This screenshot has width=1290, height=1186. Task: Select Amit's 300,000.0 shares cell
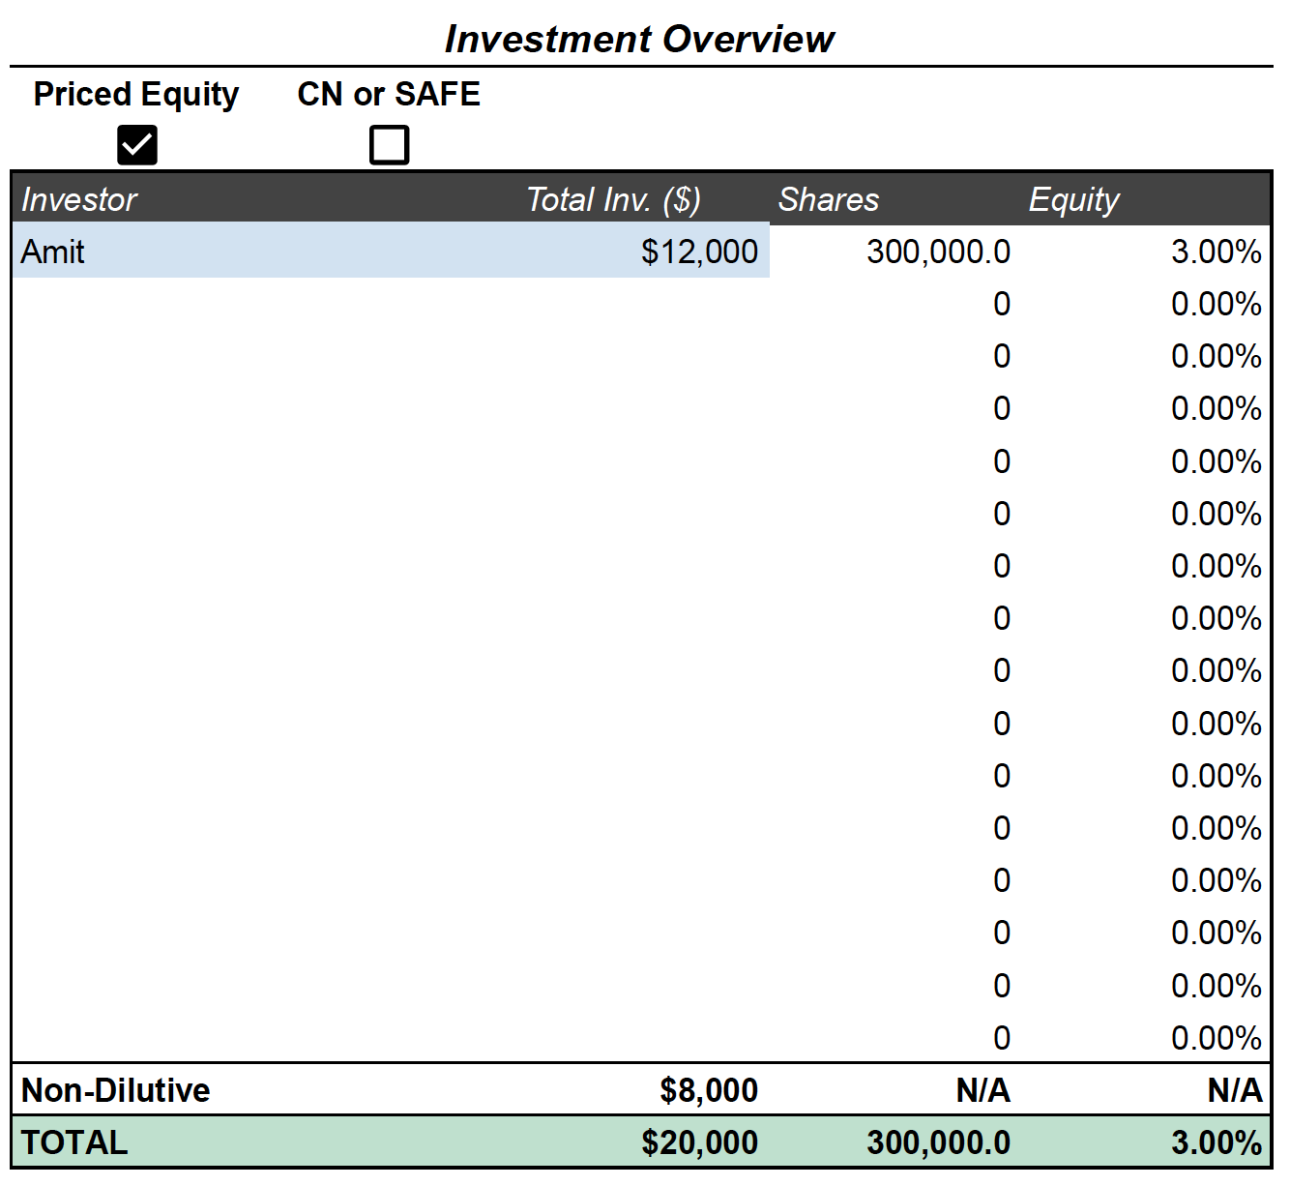[x=937, y=252]
